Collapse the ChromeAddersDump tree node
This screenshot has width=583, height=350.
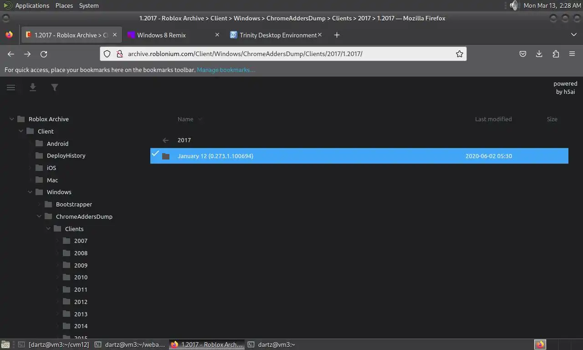click(x=39, y=216)
